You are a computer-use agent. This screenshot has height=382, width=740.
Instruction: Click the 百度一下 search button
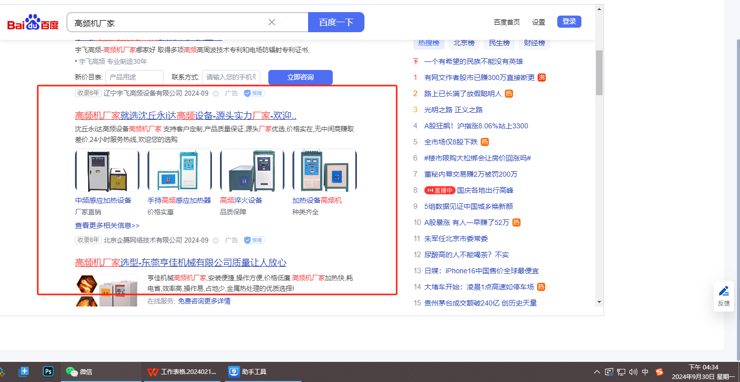pyautogui.click(x=336, y=22)
